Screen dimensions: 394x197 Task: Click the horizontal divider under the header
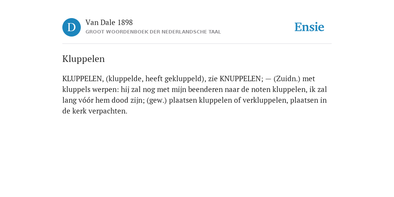[197, 44]
